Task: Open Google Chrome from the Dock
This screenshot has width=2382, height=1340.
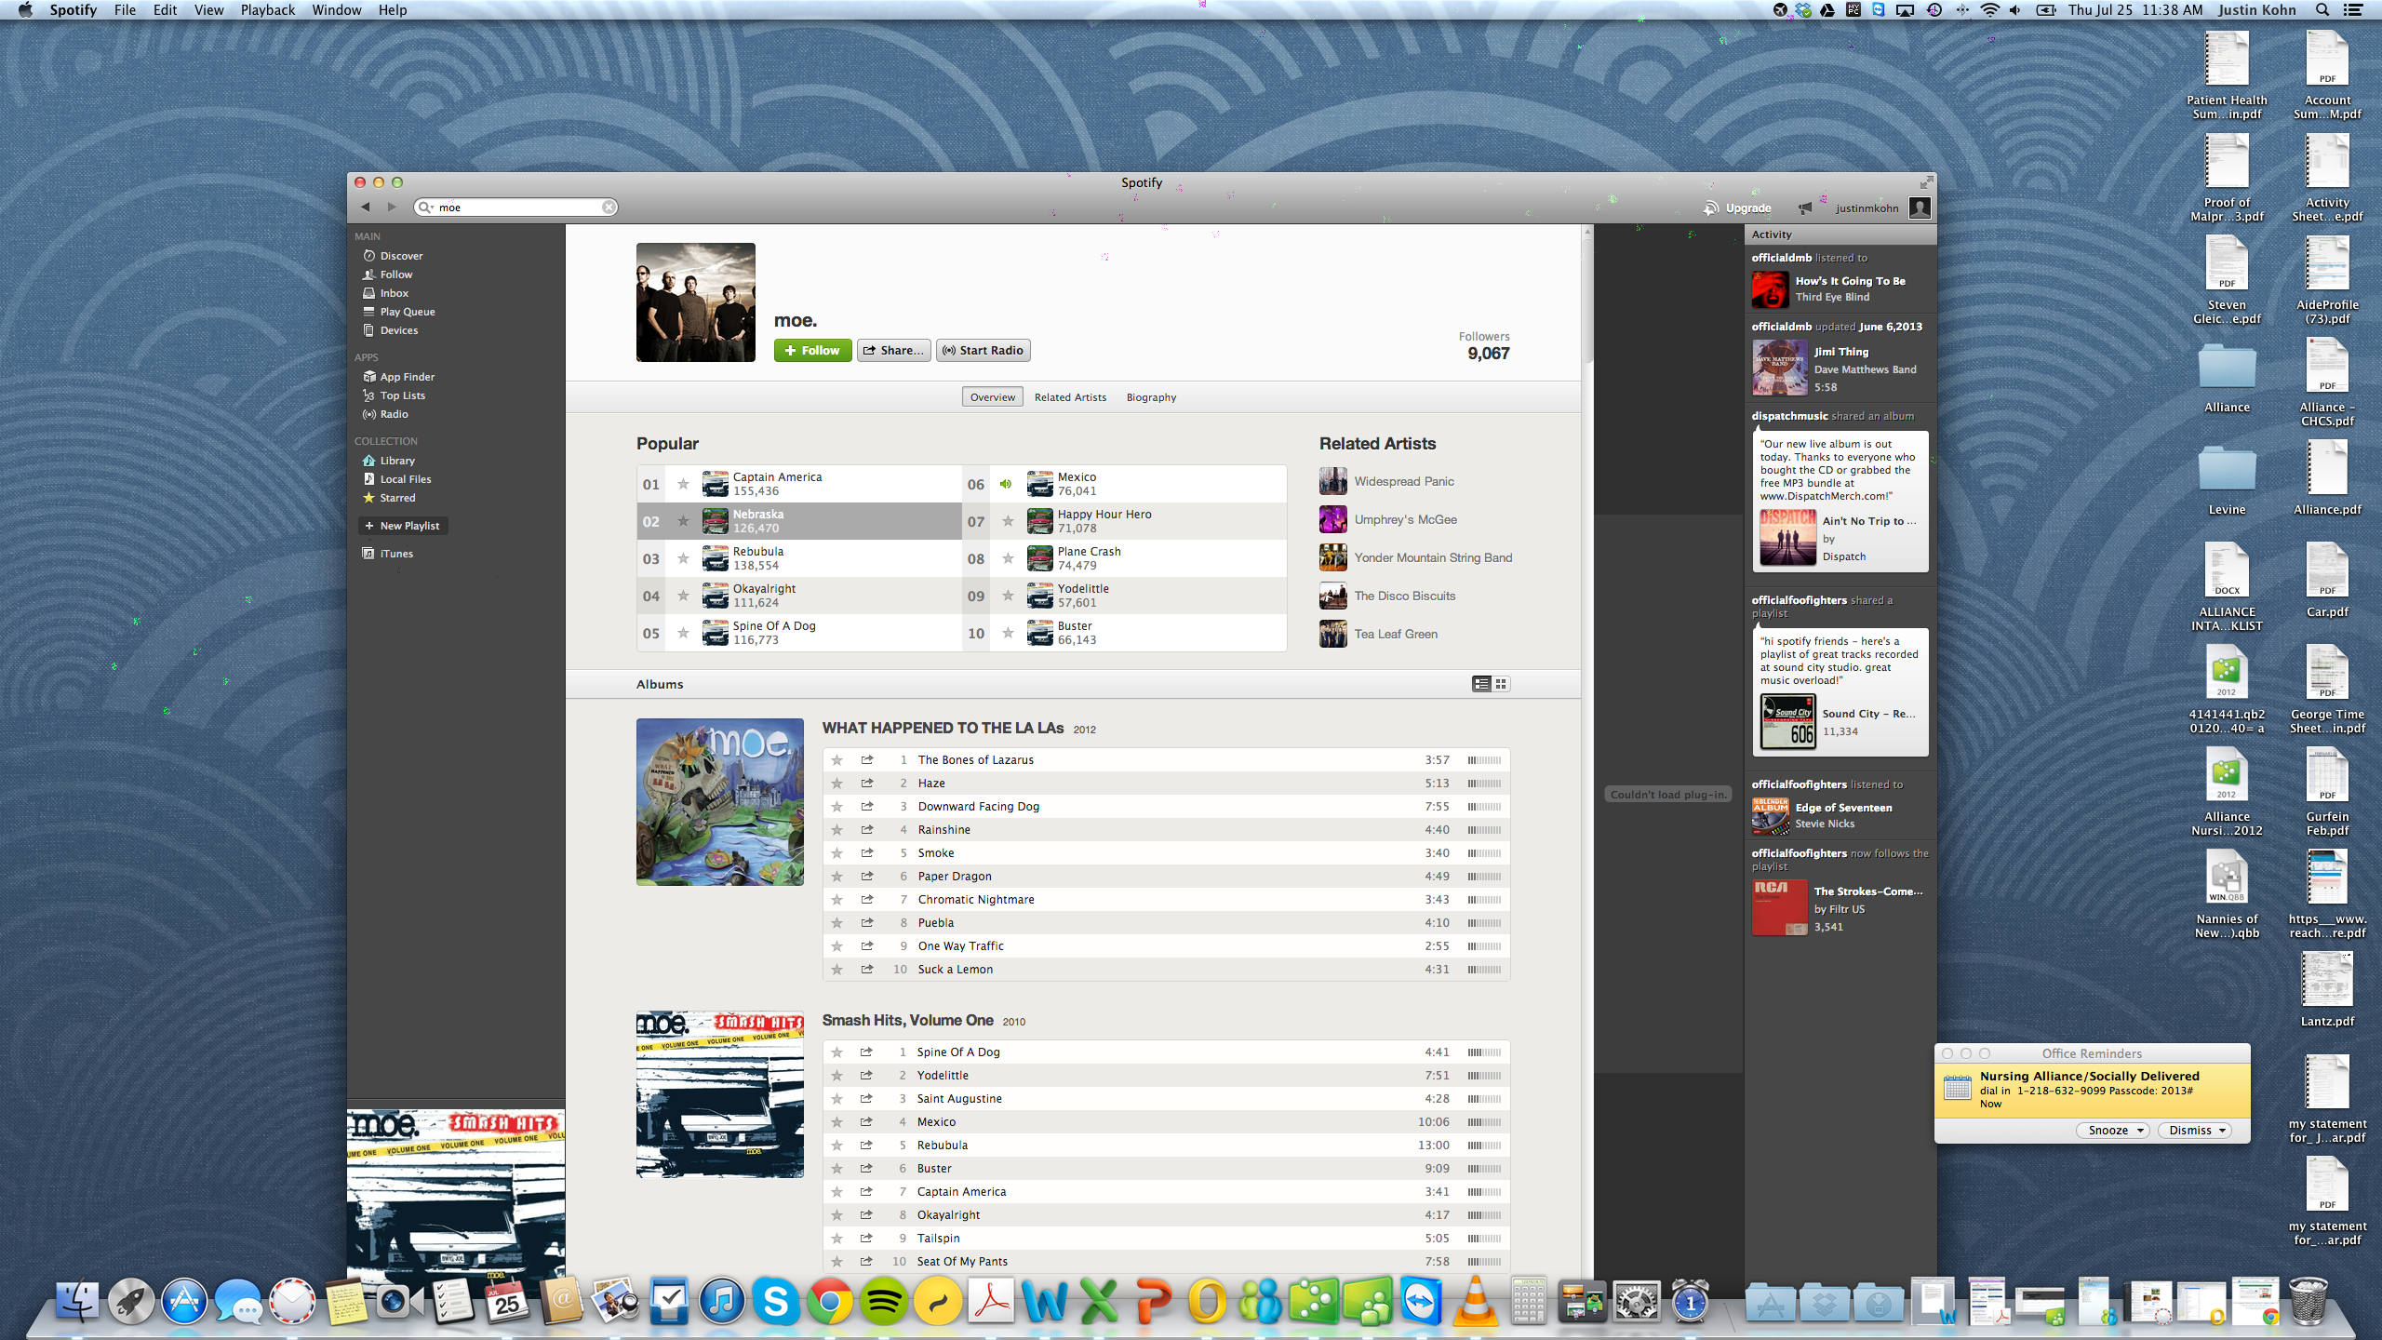Action: coord(830,1300)
